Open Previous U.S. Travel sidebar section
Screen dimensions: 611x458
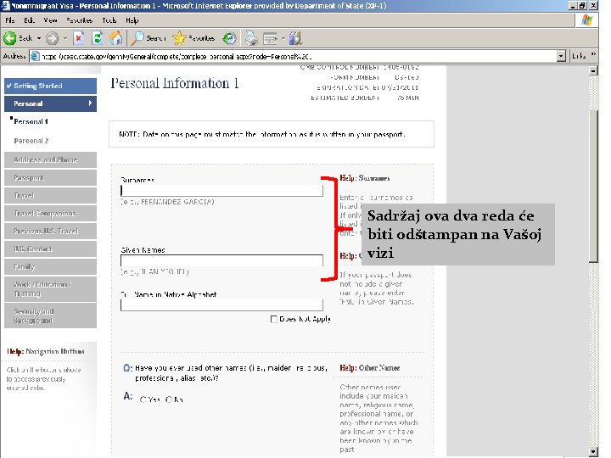click(x=50, y=231)
